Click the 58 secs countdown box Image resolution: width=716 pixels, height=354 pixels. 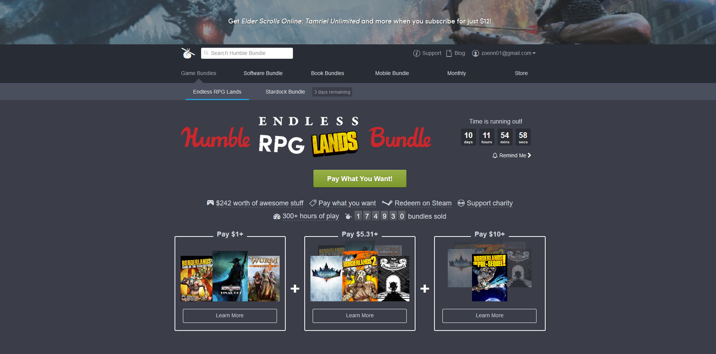523,137
